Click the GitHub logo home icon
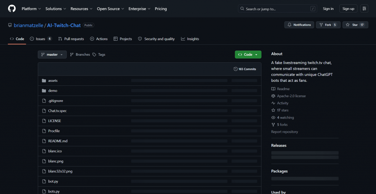376x194 pixels. 12,9
